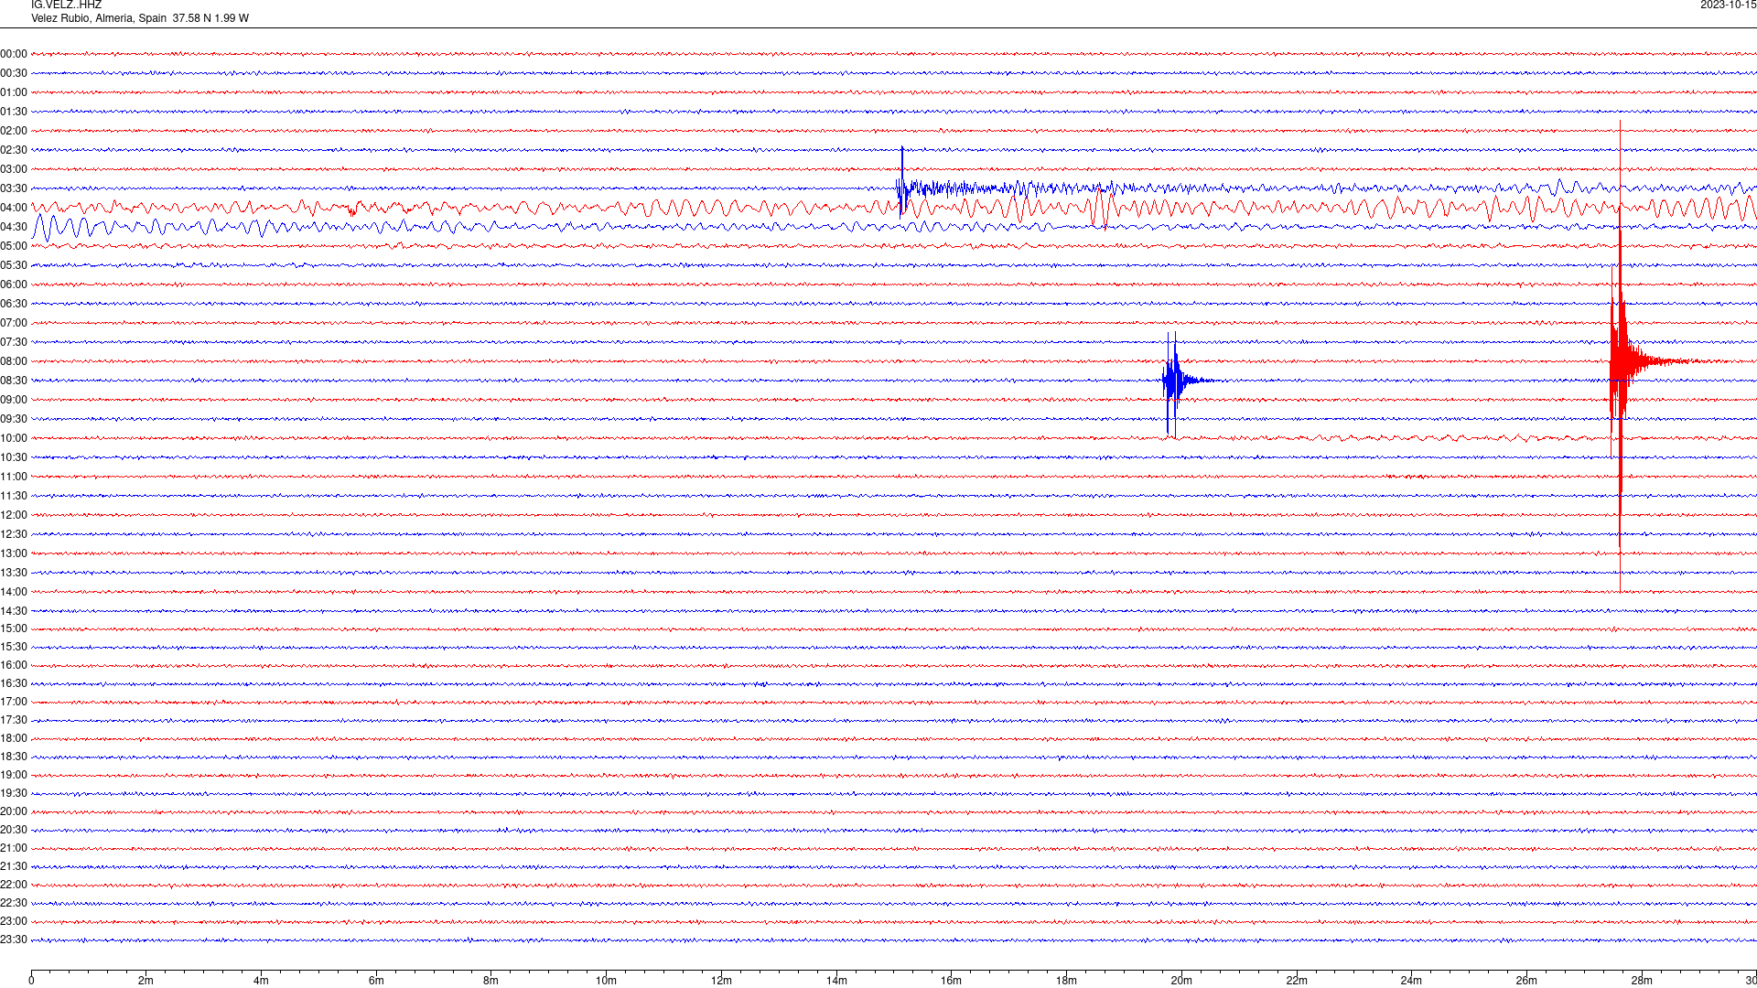Select the 01:30 time row label
This screenshot has width=1757, height=988.
(14, 113)
